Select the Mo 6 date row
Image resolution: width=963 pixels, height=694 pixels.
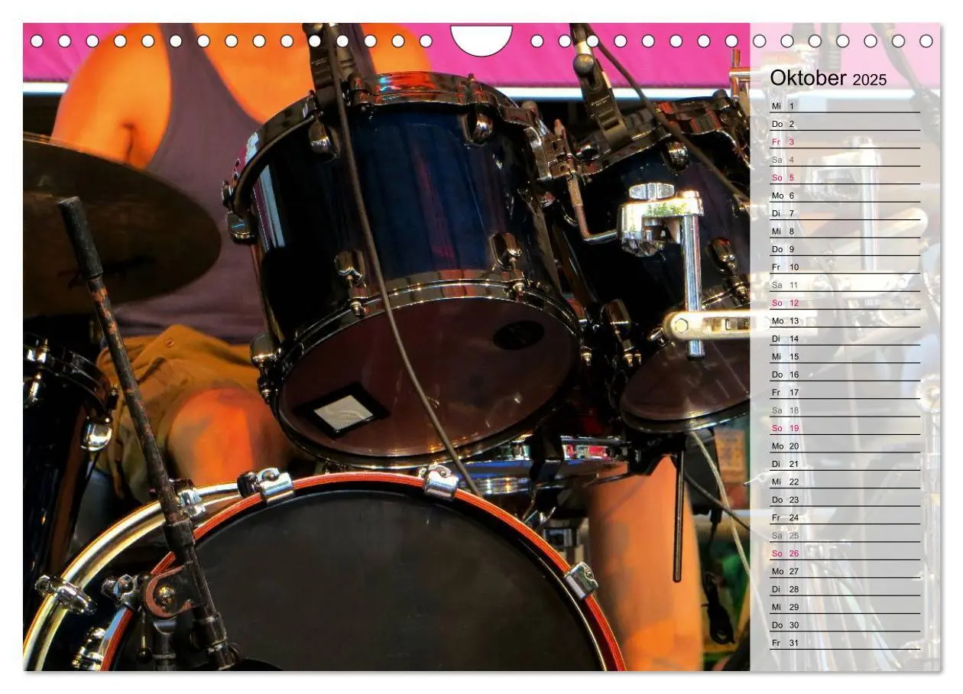pyautogui.click(x=845, y=195)
